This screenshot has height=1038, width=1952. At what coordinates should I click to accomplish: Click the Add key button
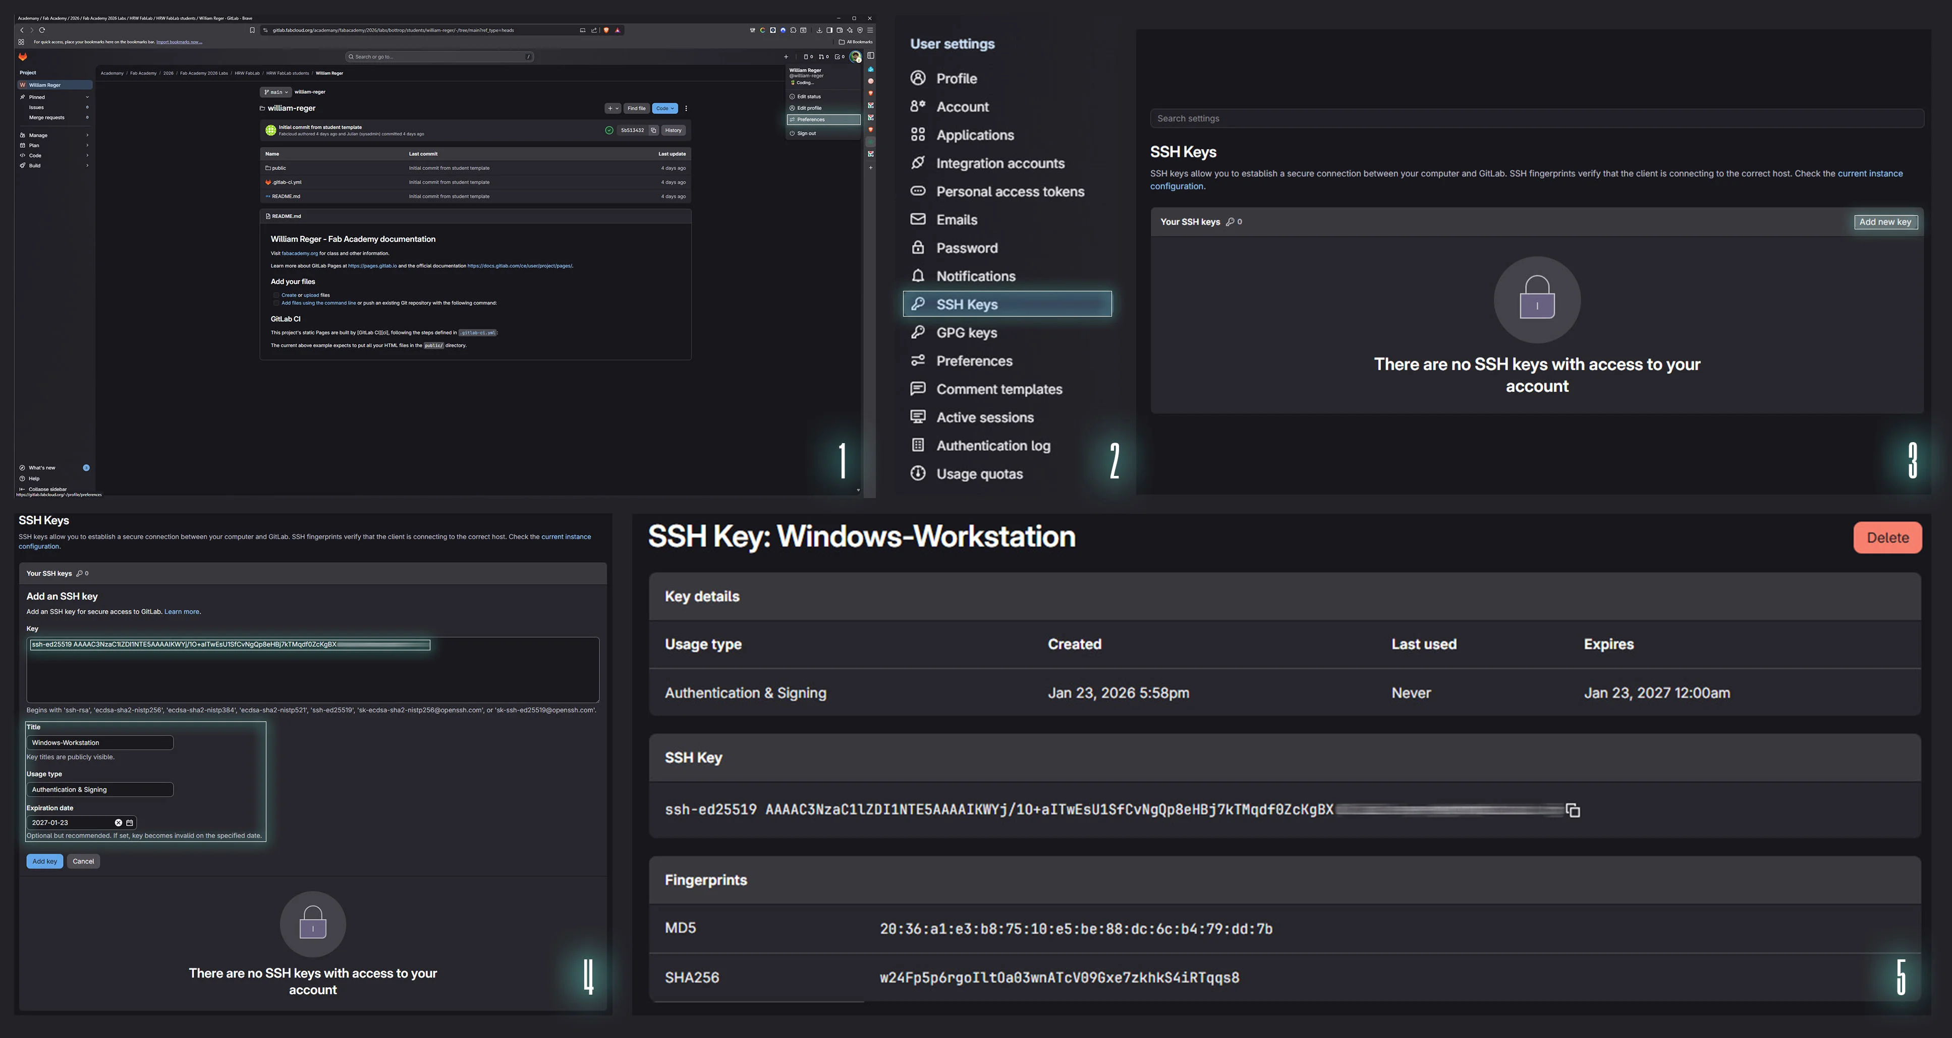45,861
